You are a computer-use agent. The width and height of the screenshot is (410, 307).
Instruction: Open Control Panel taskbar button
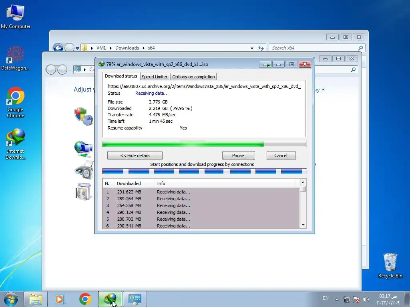coord(135,299)
